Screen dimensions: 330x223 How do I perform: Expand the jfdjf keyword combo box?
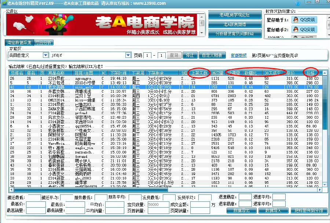(x=128, y=55)
